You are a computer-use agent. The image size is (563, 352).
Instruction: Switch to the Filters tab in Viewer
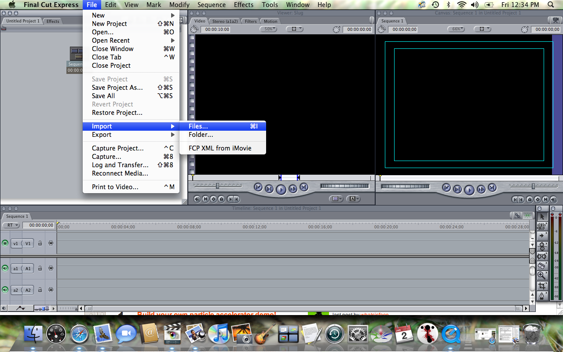tap(251, 21)
